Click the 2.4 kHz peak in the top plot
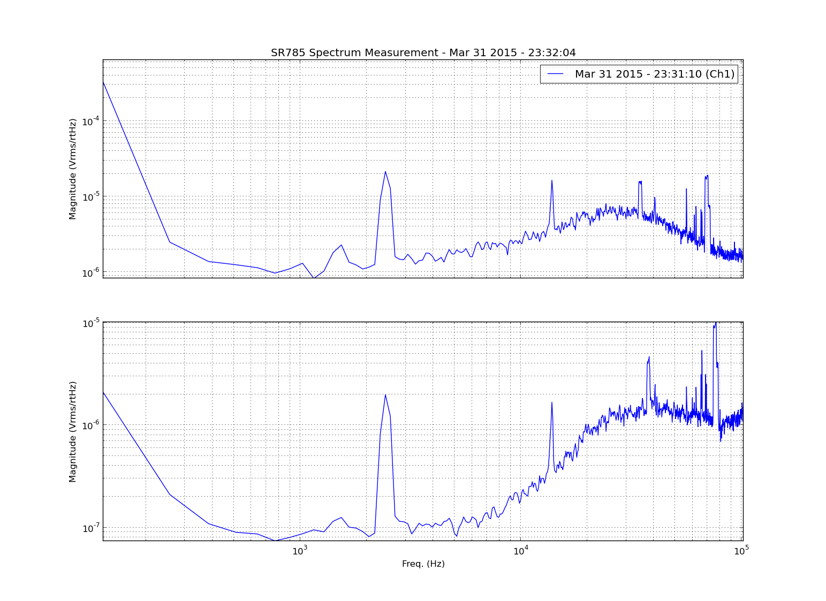 click(385, 172)
